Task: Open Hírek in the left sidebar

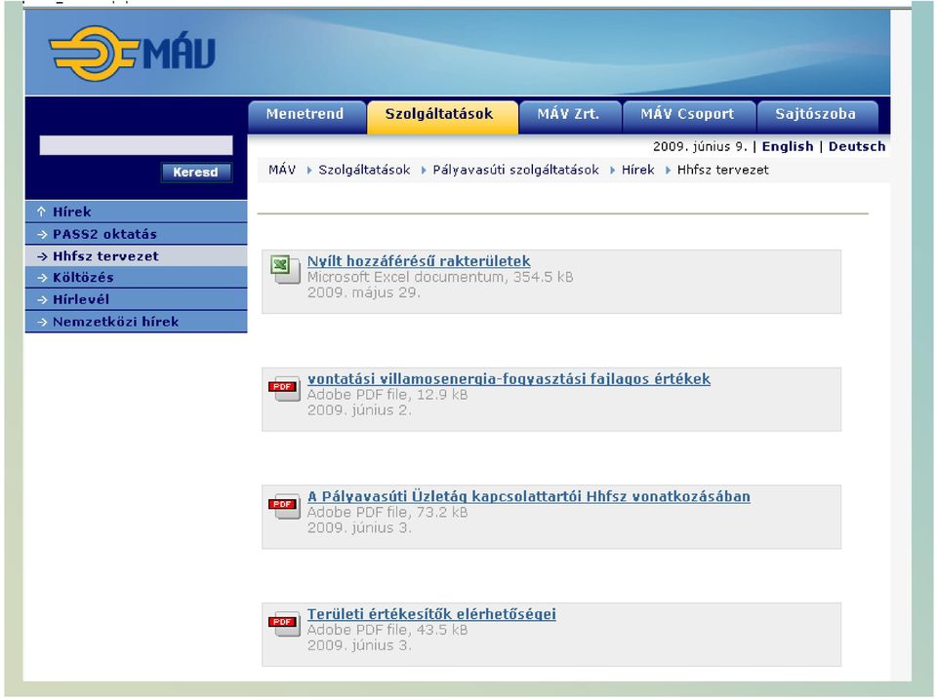Action: pos(137,212)
